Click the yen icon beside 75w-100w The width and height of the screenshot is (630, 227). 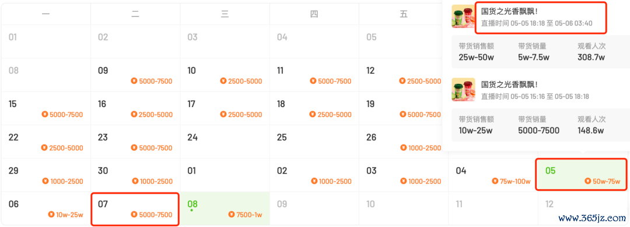click(495, 181)
